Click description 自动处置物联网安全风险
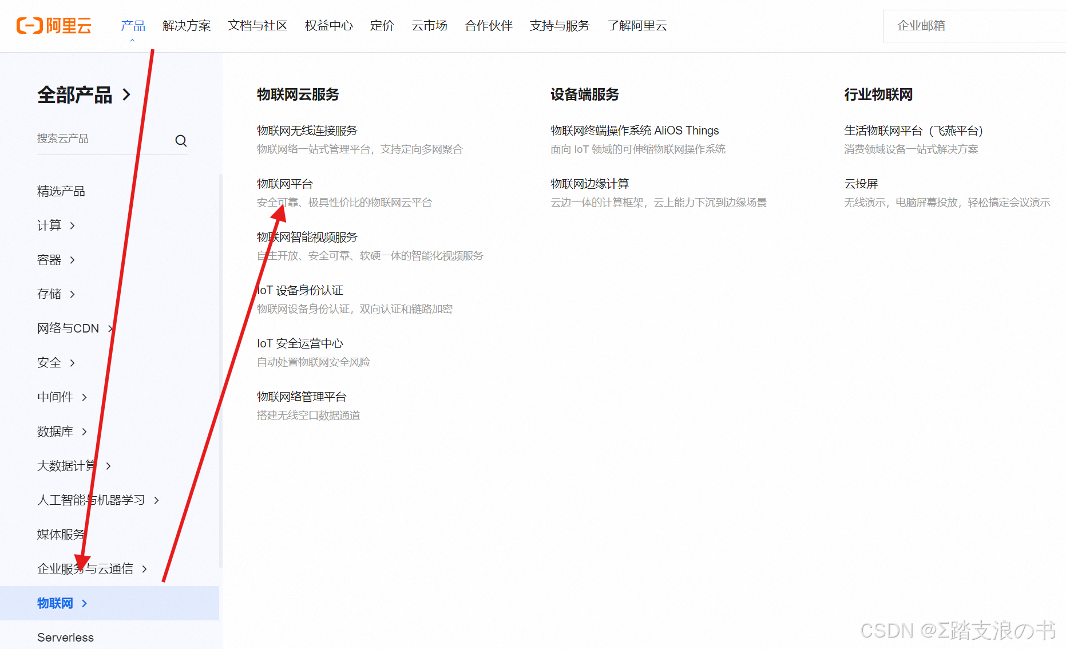1066x649 pixels. [314, 362]
